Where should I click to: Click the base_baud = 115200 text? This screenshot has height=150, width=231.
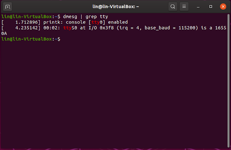170,28
